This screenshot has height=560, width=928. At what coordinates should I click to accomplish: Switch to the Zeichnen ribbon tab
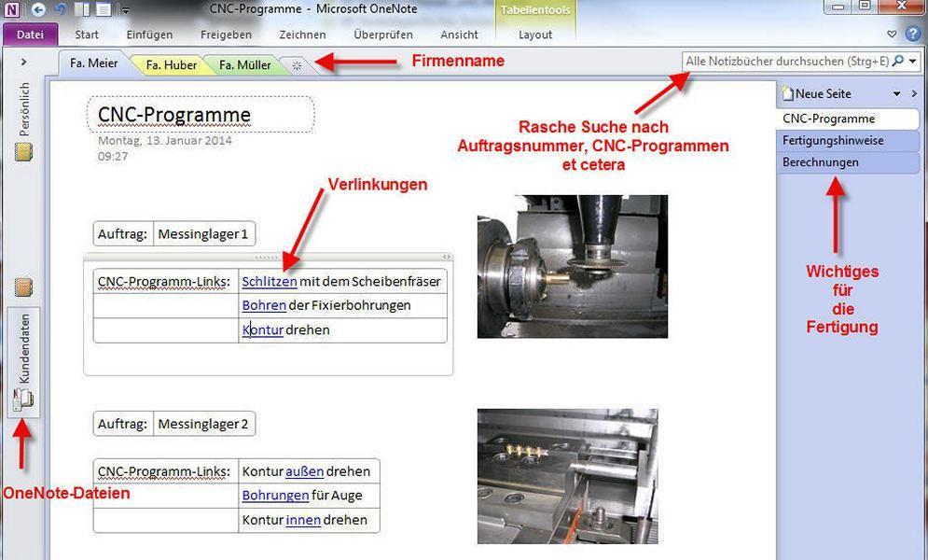click(302, 35)
